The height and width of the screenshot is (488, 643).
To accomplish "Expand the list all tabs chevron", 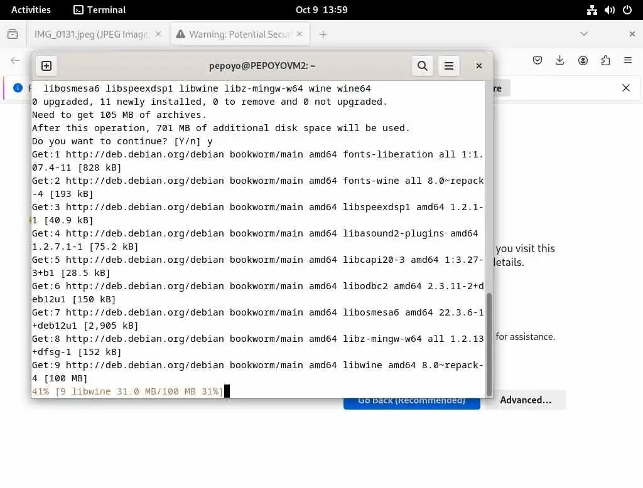I will [584, 34].
